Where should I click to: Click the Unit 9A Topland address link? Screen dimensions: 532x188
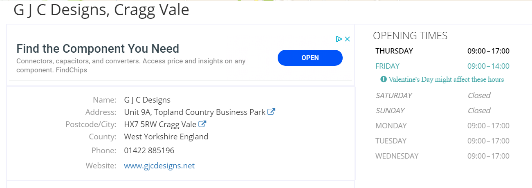pos(195,112)
